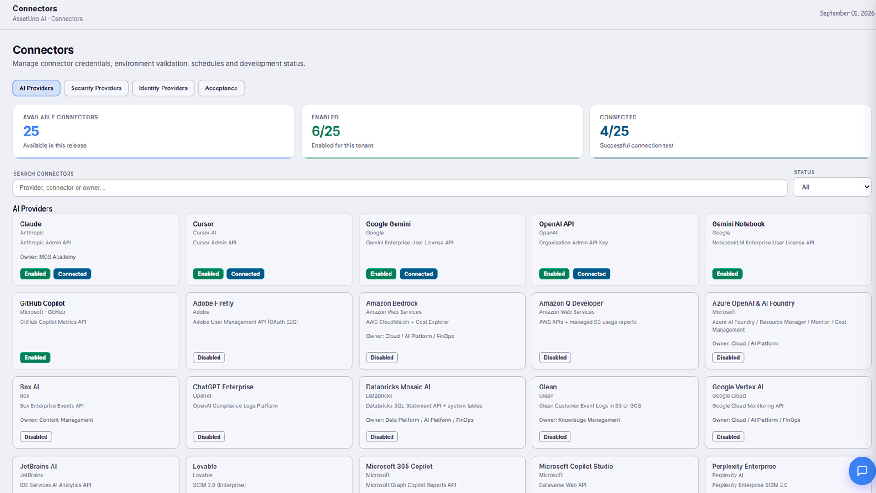Click the Connected badge on Google Gemini card
This screenshot has height=493, width=876.
[x=418, y=274]
